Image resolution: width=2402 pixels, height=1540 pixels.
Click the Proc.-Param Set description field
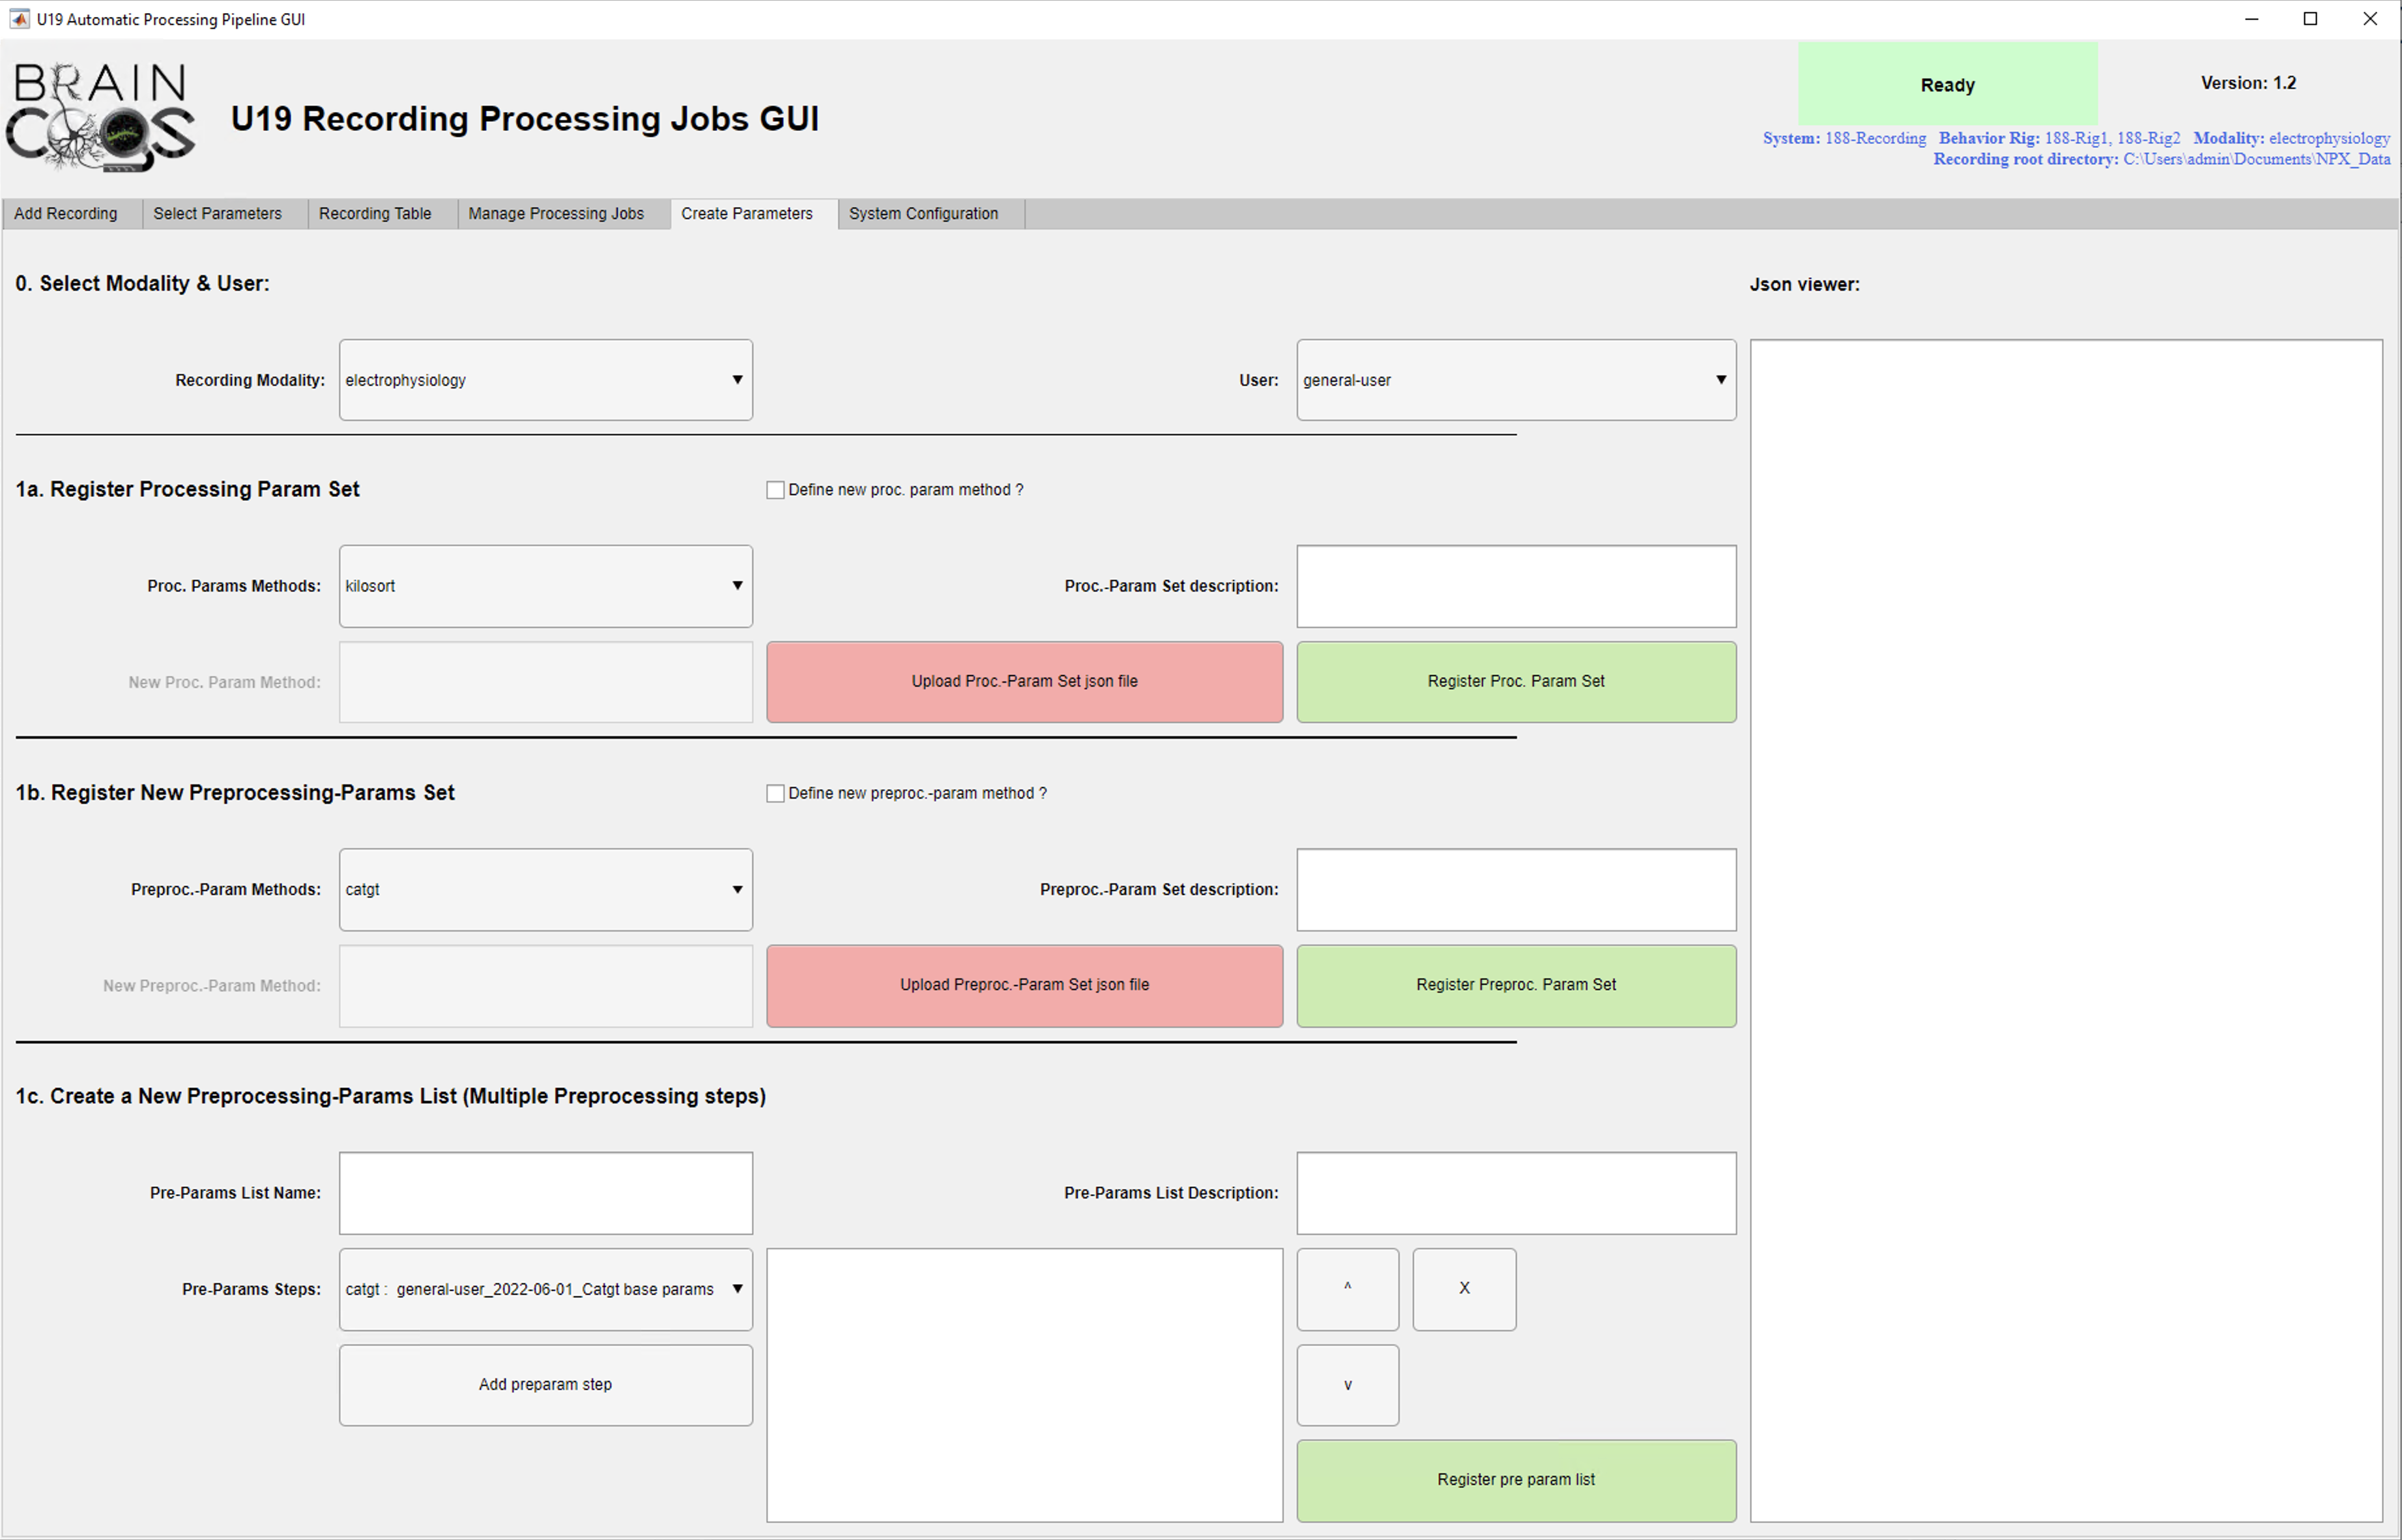tap(1516, 586)
